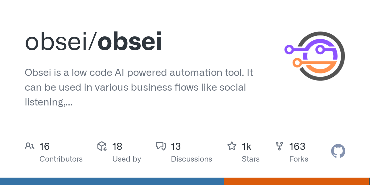Click the "Stars" label
Viewport: 370px width, 185px height.
pyautogui.click(x=251, y=159)
